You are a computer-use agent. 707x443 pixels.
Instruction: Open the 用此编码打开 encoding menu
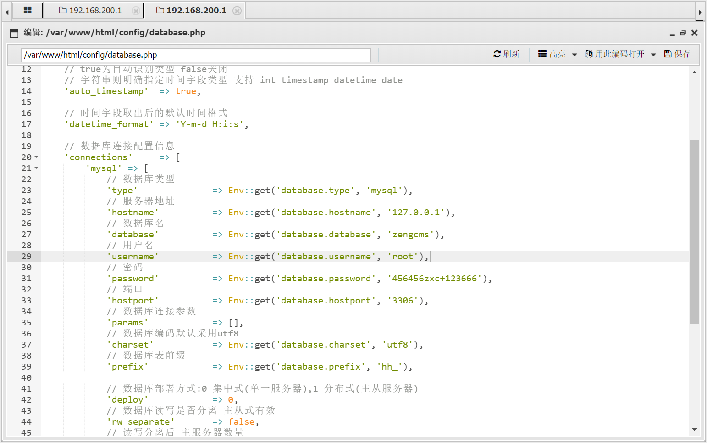[x=621, y=54]
